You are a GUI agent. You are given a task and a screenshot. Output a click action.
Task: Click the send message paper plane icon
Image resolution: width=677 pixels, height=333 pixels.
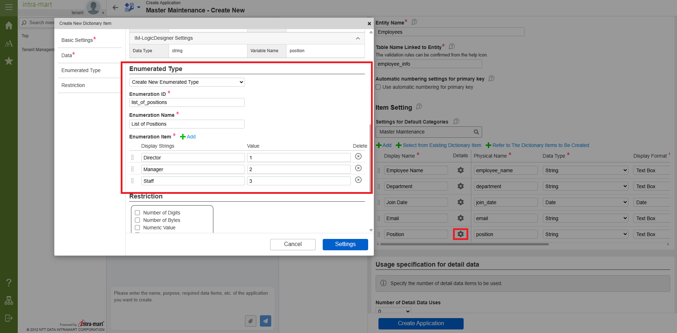[x=265, y=321]
